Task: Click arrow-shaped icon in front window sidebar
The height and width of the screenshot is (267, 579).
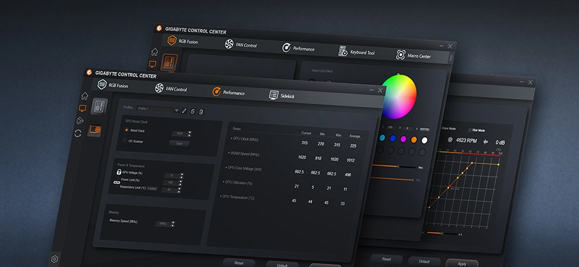Action: (80, 121)
